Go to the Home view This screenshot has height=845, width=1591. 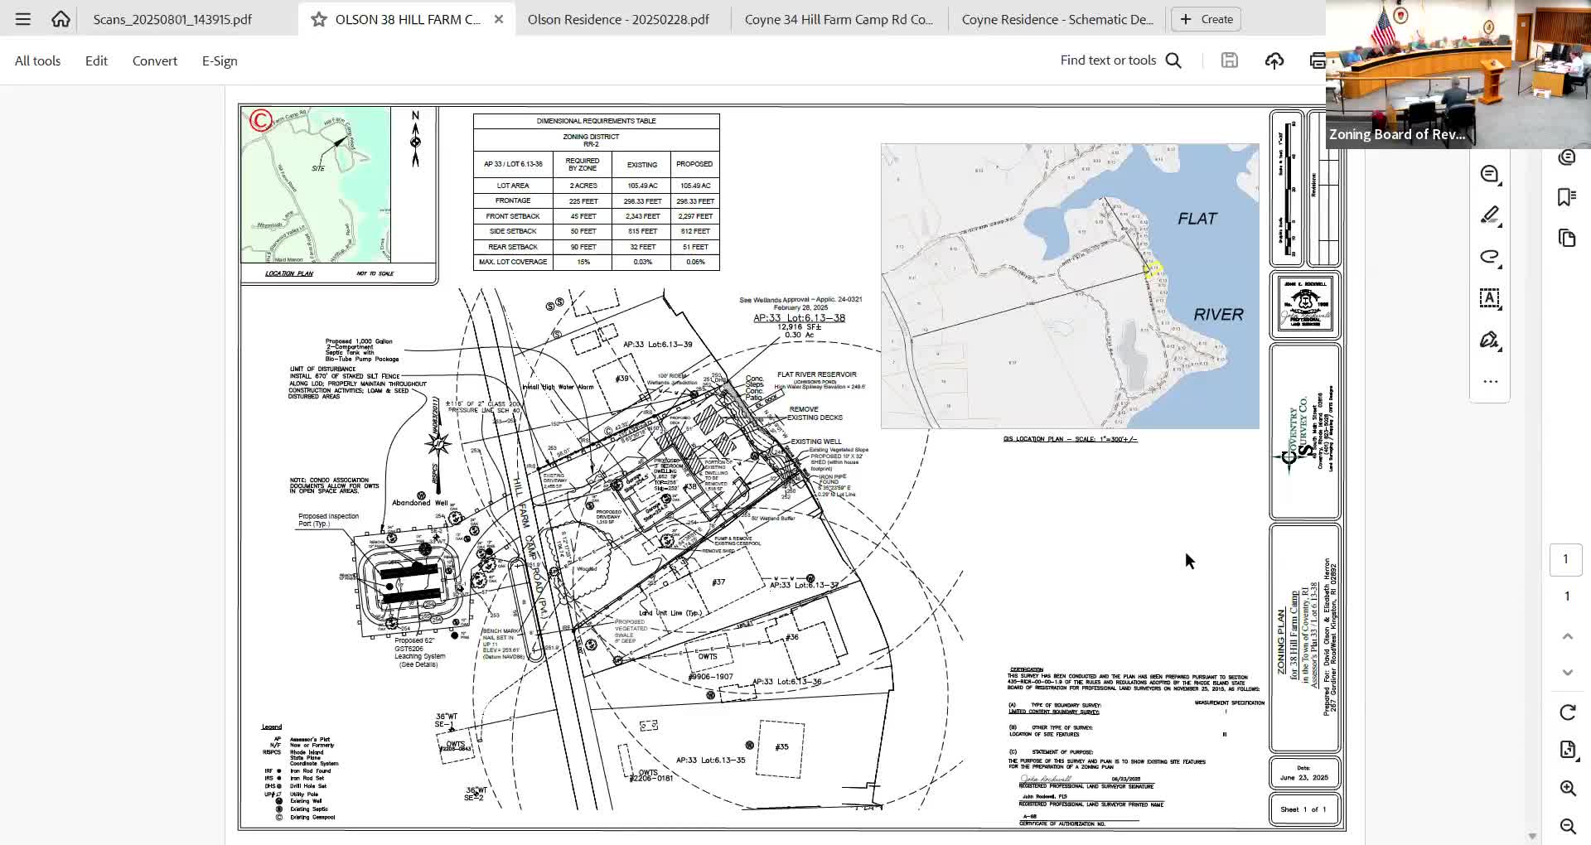60,19
